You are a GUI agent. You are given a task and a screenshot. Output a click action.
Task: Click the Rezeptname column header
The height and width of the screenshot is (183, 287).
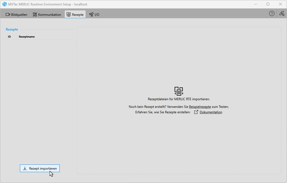pyautogui.click(x=27, y=37)
